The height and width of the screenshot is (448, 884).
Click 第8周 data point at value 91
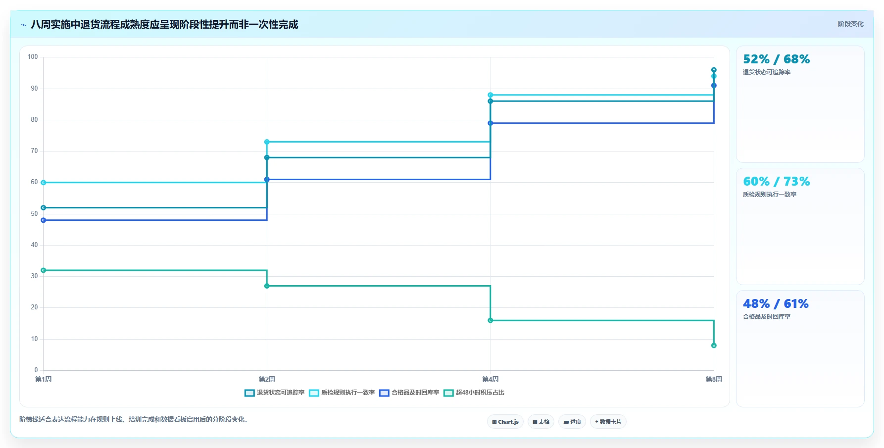714,86
